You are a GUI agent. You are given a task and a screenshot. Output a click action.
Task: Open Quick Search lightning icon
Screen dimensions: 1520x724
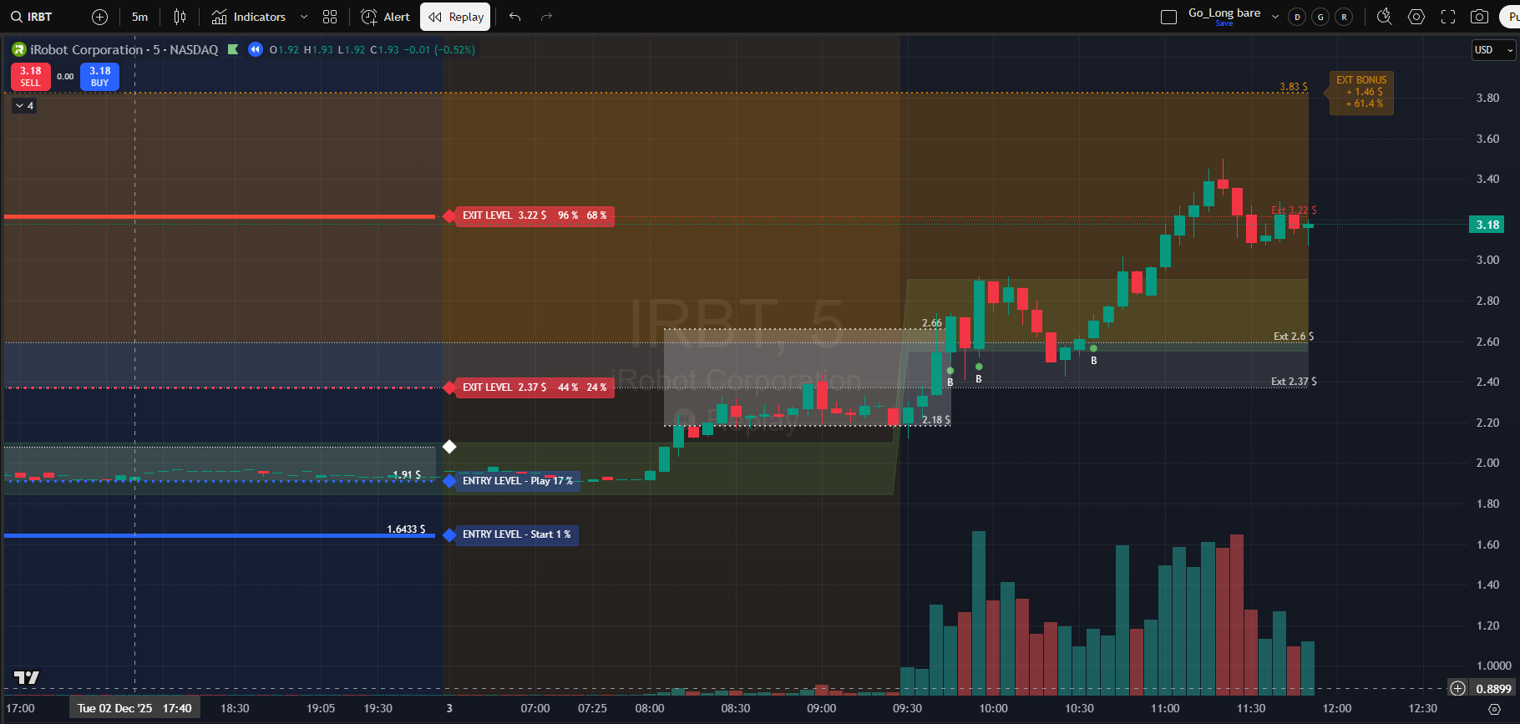coord(1384,17)
